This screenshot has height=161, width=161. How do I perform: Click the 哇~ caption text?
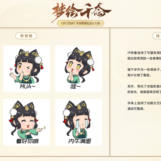[76, 86]
